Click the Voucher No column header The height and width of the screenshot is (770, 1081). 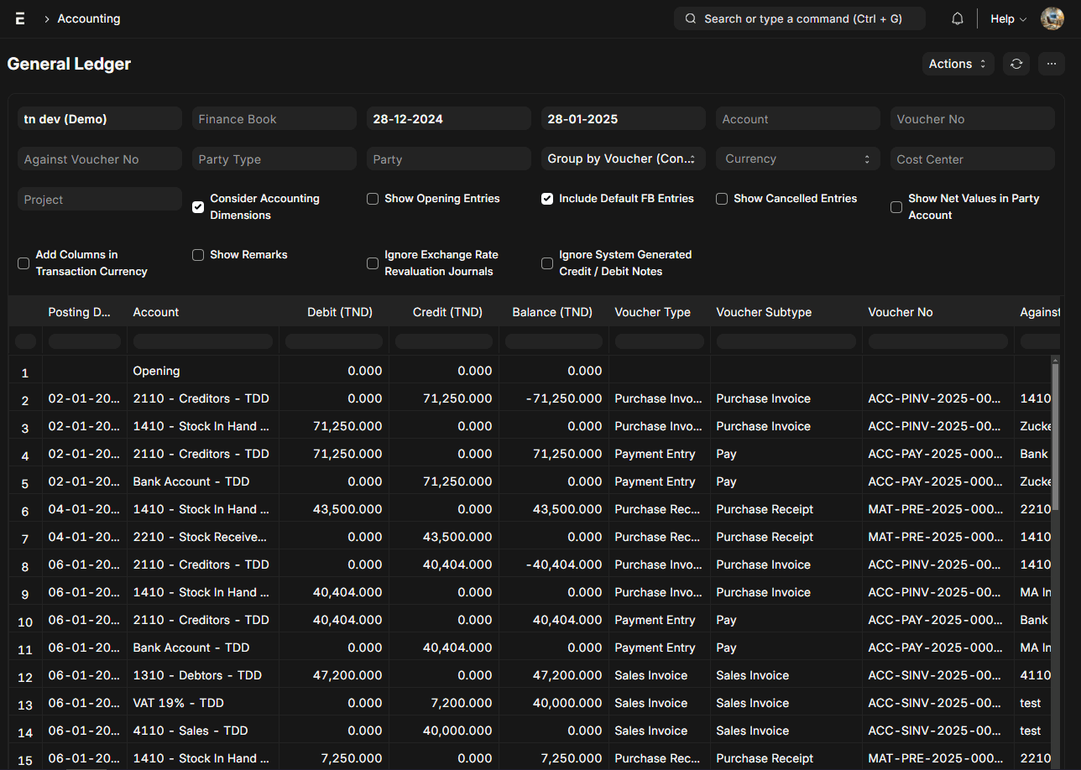tap(938, 312)
